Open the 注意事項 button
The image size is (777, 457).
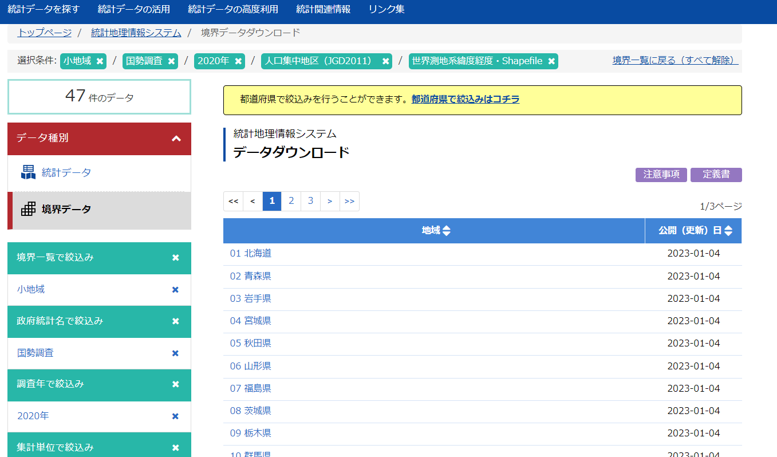click(661, 175)
